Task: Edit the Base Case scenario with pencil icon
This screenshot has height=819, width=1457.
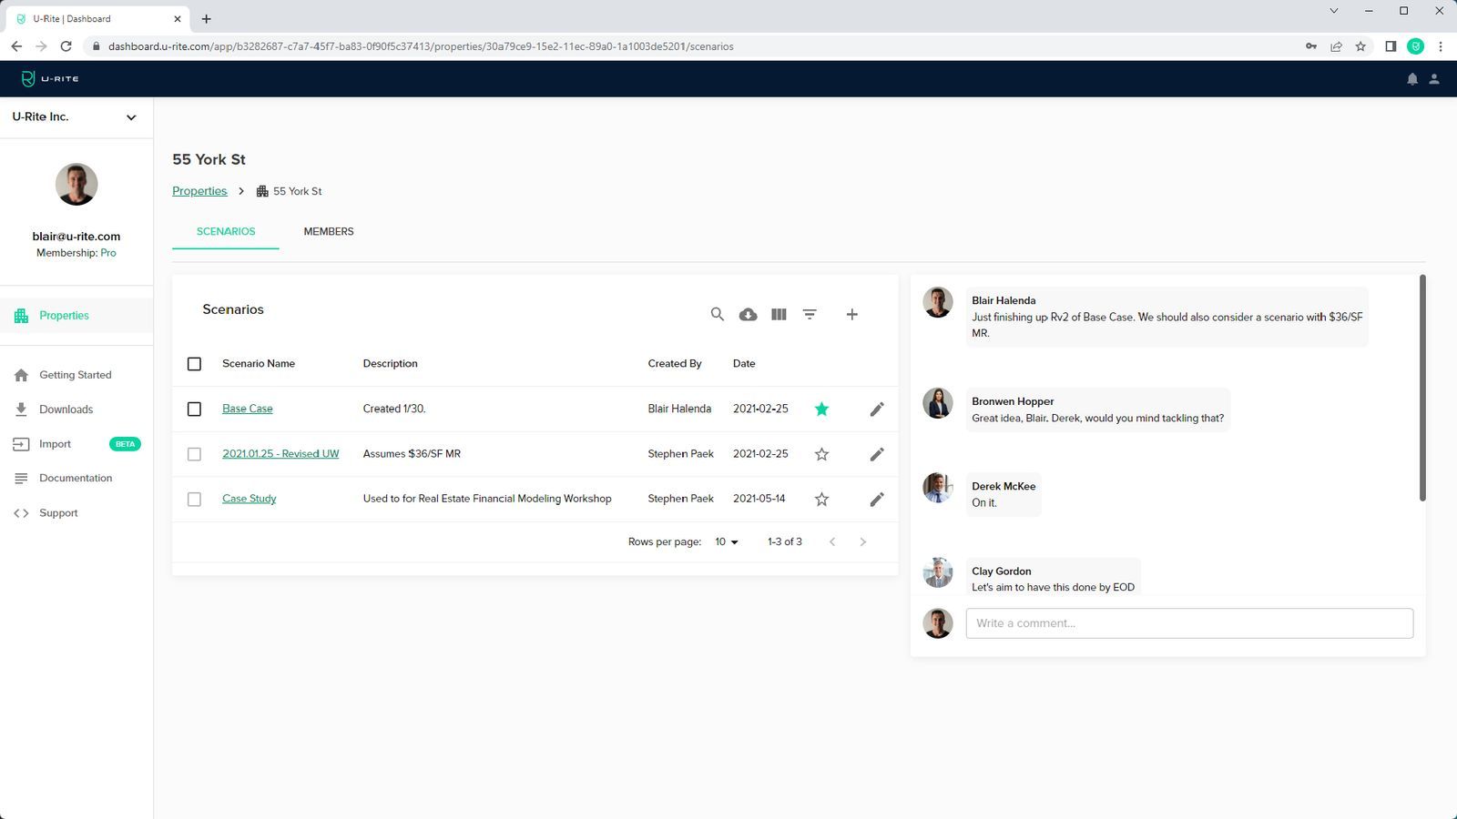Action: [876, 409]
